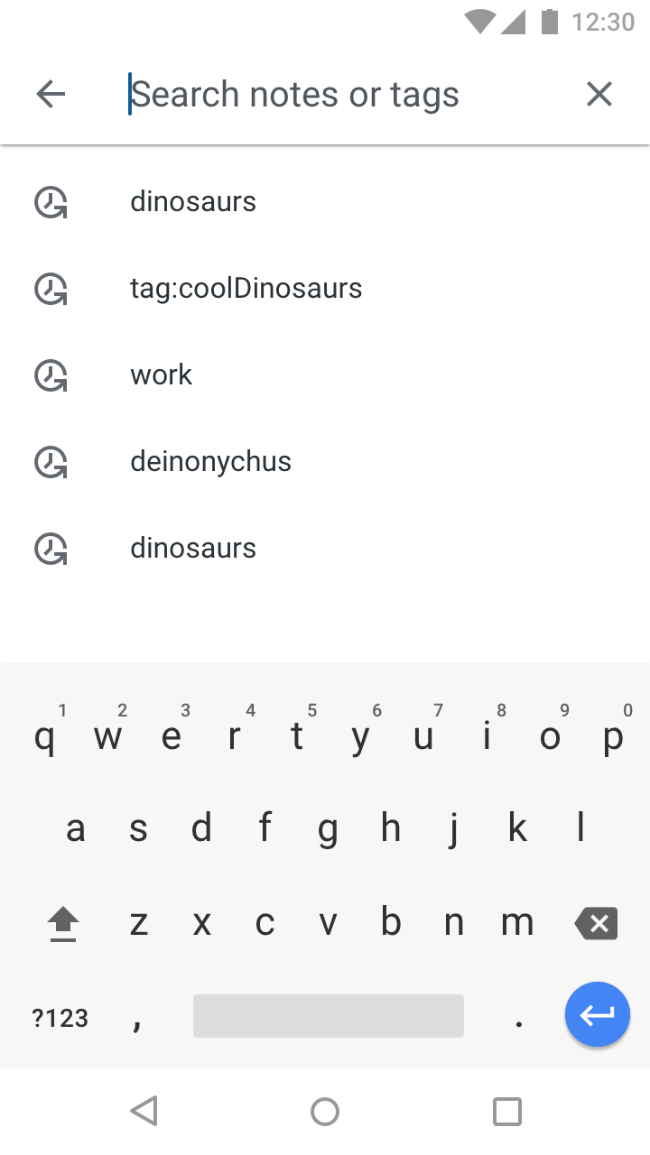Viewport: 650px width, 1155px height.
Task: Select the deinonychus search suggestion
Action: [x=210, y=461]
